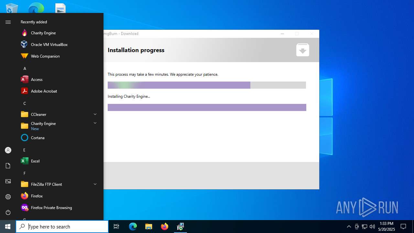This screenshot has width=414, height=233.
Task: Launch Access from Start menu
Action: point(59,80)
